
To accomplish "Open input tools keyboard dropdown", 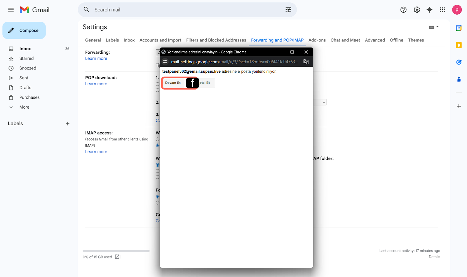I will coord(433,27).
